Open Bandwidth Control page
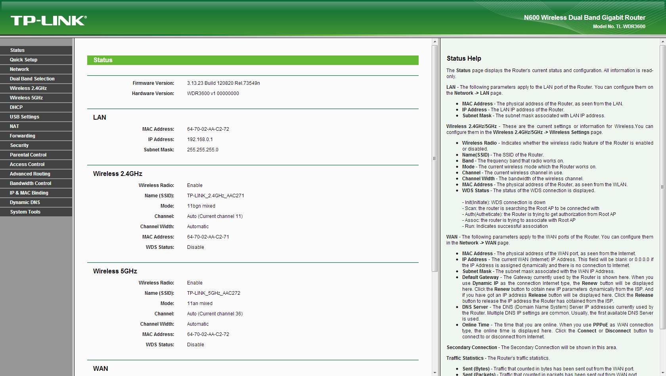Screen dimensions: 666x376 click(36, 183)
